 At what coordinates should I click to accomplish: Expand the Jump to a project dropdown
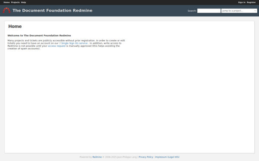[239, 11]
